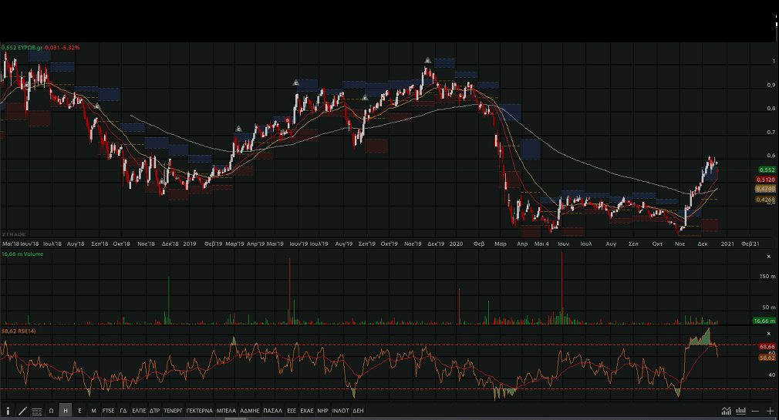Image resolution: width=779 pixels, height=420 pixels.
Task: Switch to the E weekly timeframe
Action: click(x=79, y=412)
